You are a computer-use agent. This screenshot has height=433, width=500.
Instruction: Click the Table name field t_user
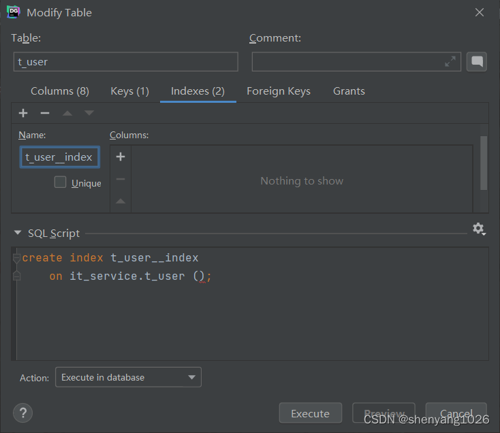click(125, 62)
